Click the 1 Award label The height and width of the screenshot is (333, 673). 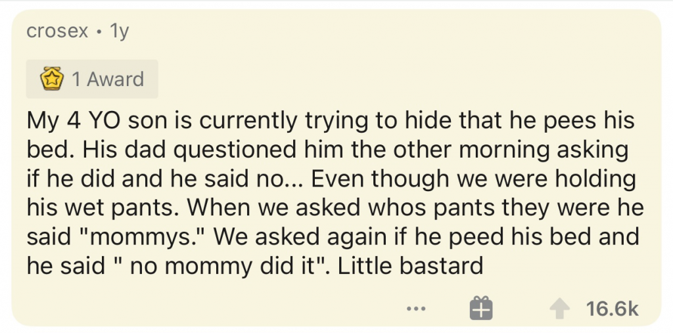point(107,79)
